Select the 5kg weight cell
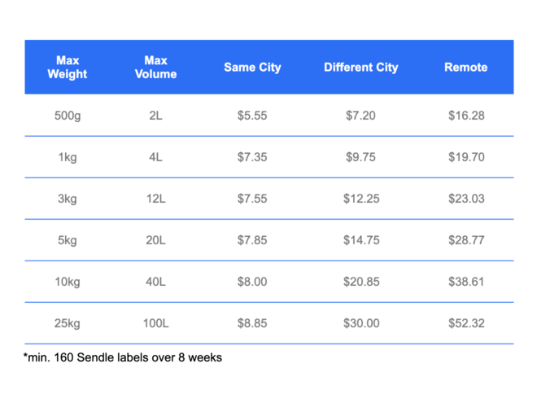The height and width of the screenshot is (403, 537). click(68, 240)
